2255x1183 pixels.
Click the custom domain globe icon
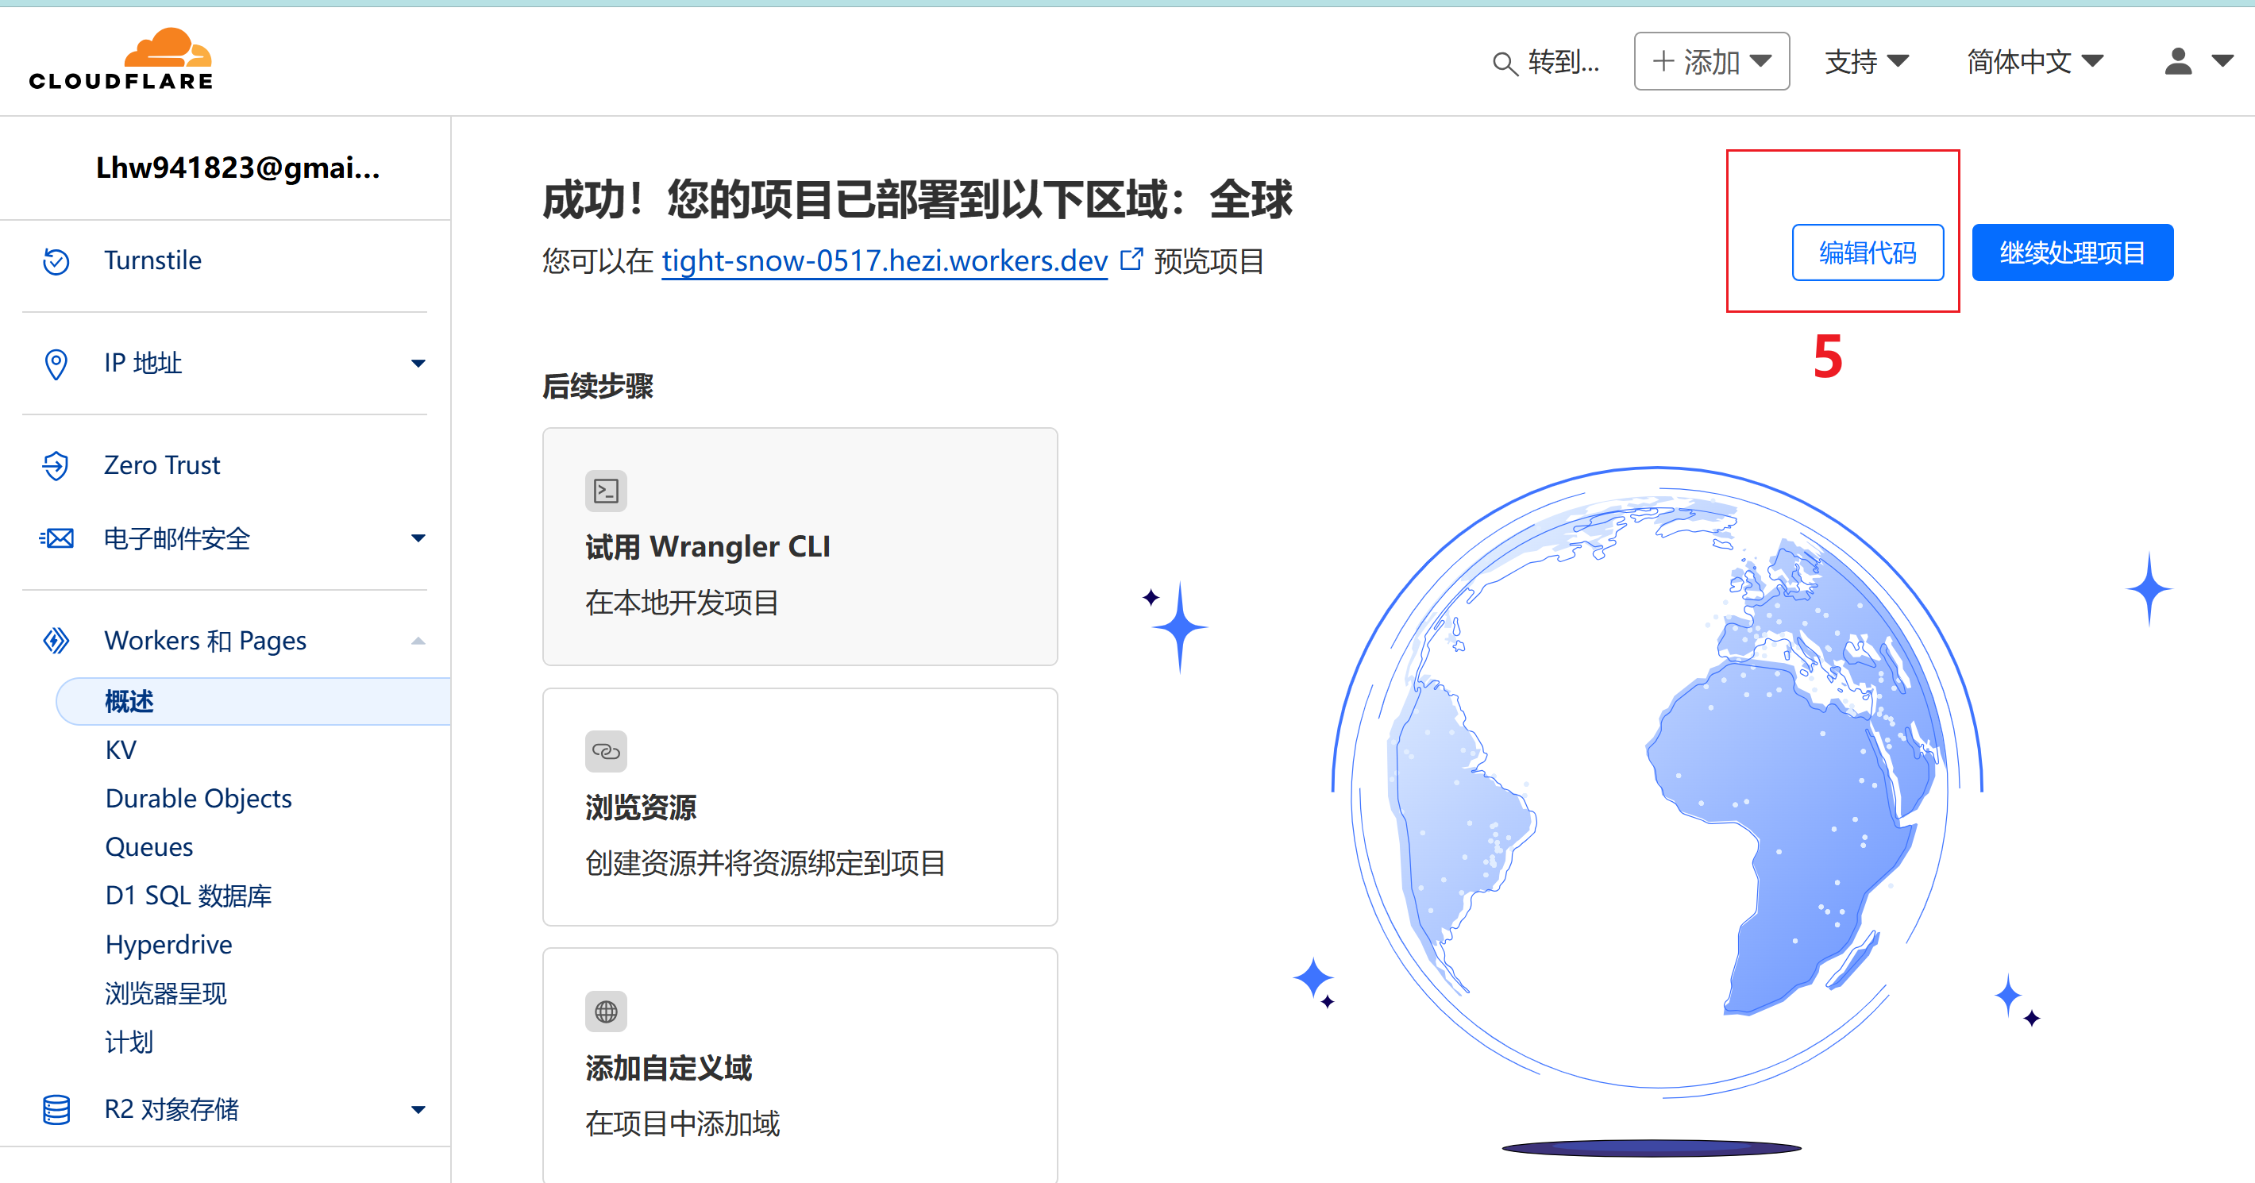click(x=606, y=1012)
